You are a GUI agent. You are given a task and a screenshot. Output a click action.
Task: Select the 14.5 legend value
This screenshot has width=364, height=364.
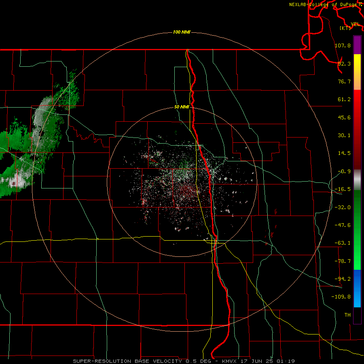[x=344, y=153]
